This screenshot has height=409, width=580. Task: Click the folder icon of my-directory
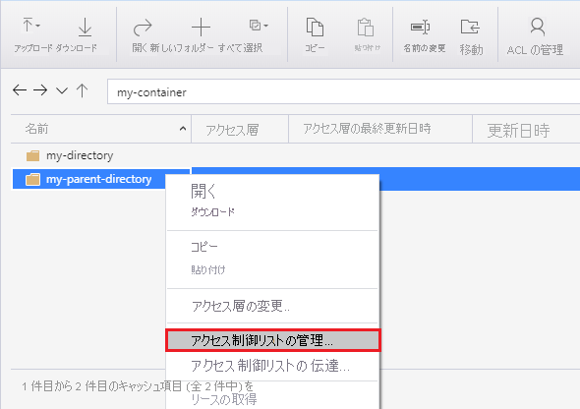coord(32,156)
